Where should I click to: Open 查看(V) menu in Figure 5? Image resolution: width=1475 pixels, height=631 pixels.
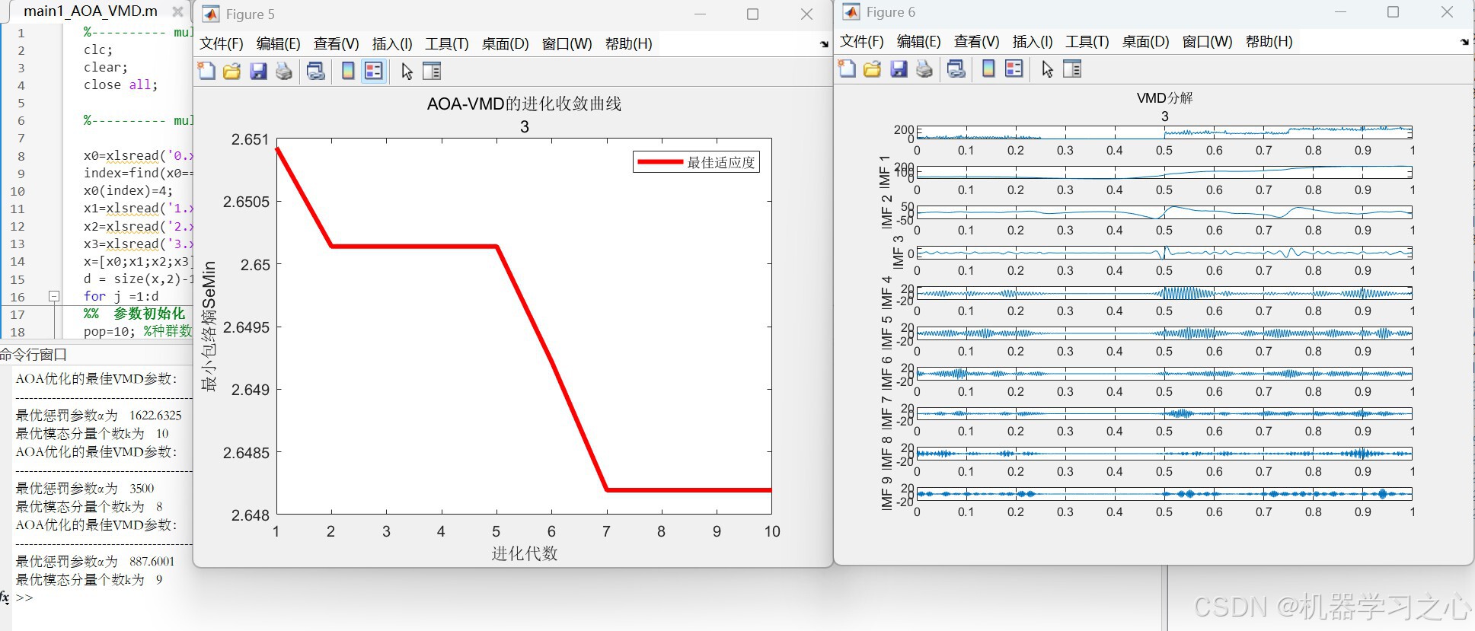(x=336, y=44)
